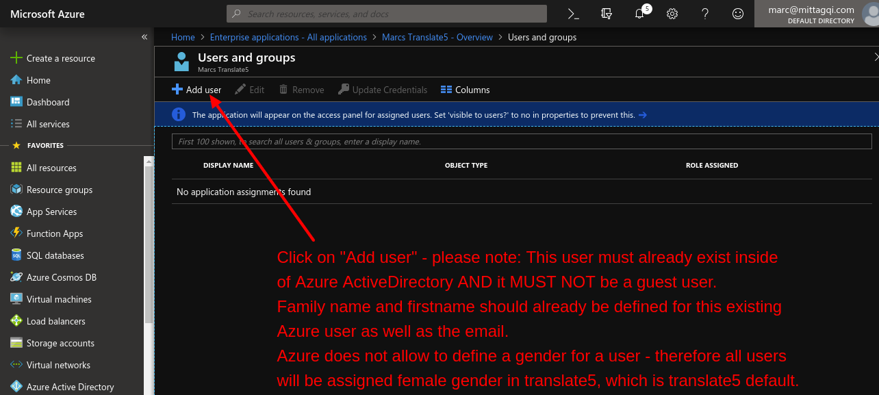This screenshot has height=395, width=879.
Task: Click the Load balancers diamond icon
Action: (16, 321)
